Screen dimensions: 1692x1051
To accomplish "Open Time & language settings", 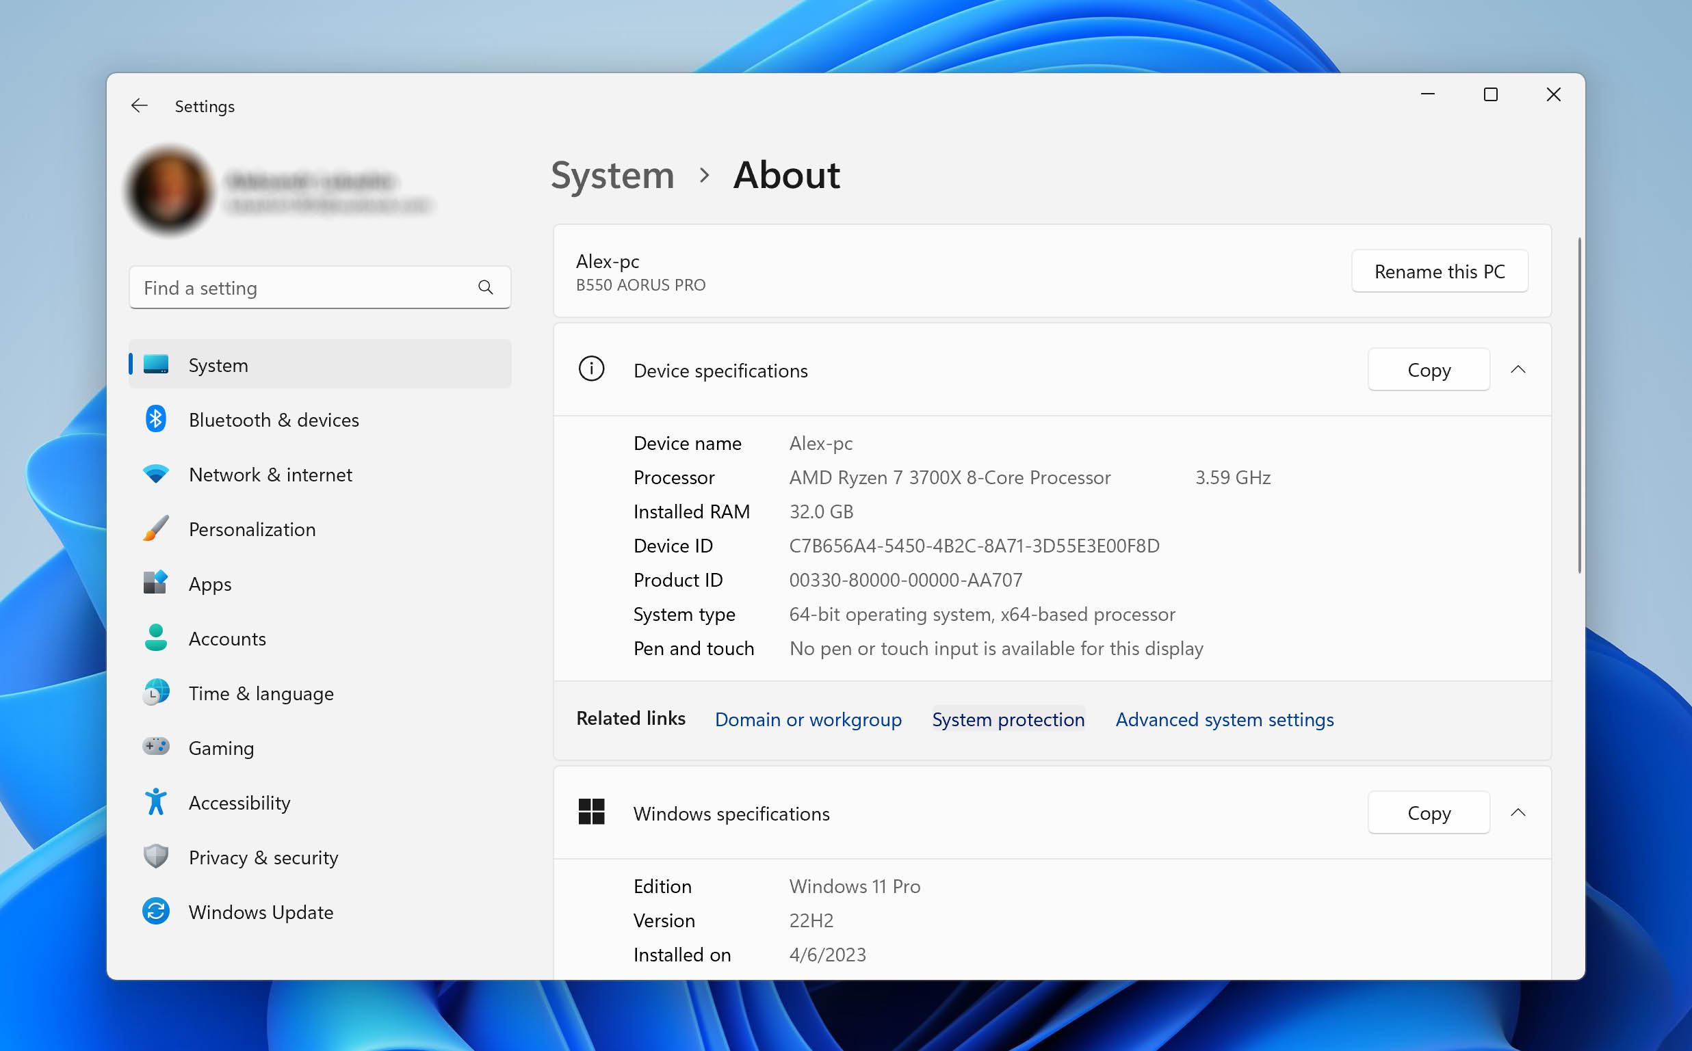I will [x=320, y=693].
